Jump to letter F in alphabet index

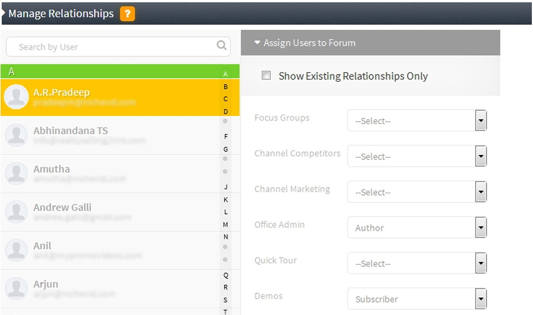[x=226, y=137]
